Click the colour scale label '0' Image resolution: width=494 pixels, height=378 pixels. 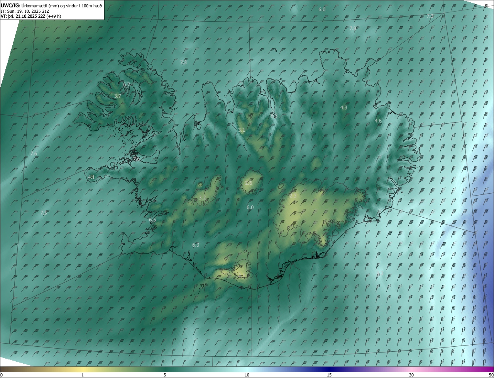2,375
